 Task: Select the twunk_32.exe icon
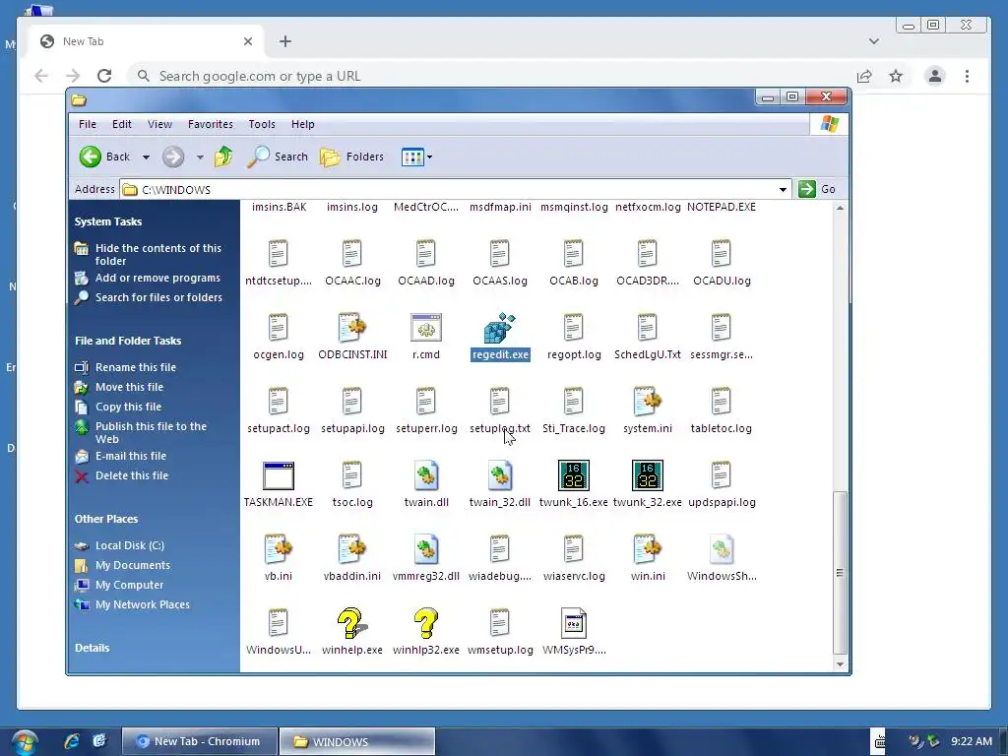pos(648,475)
